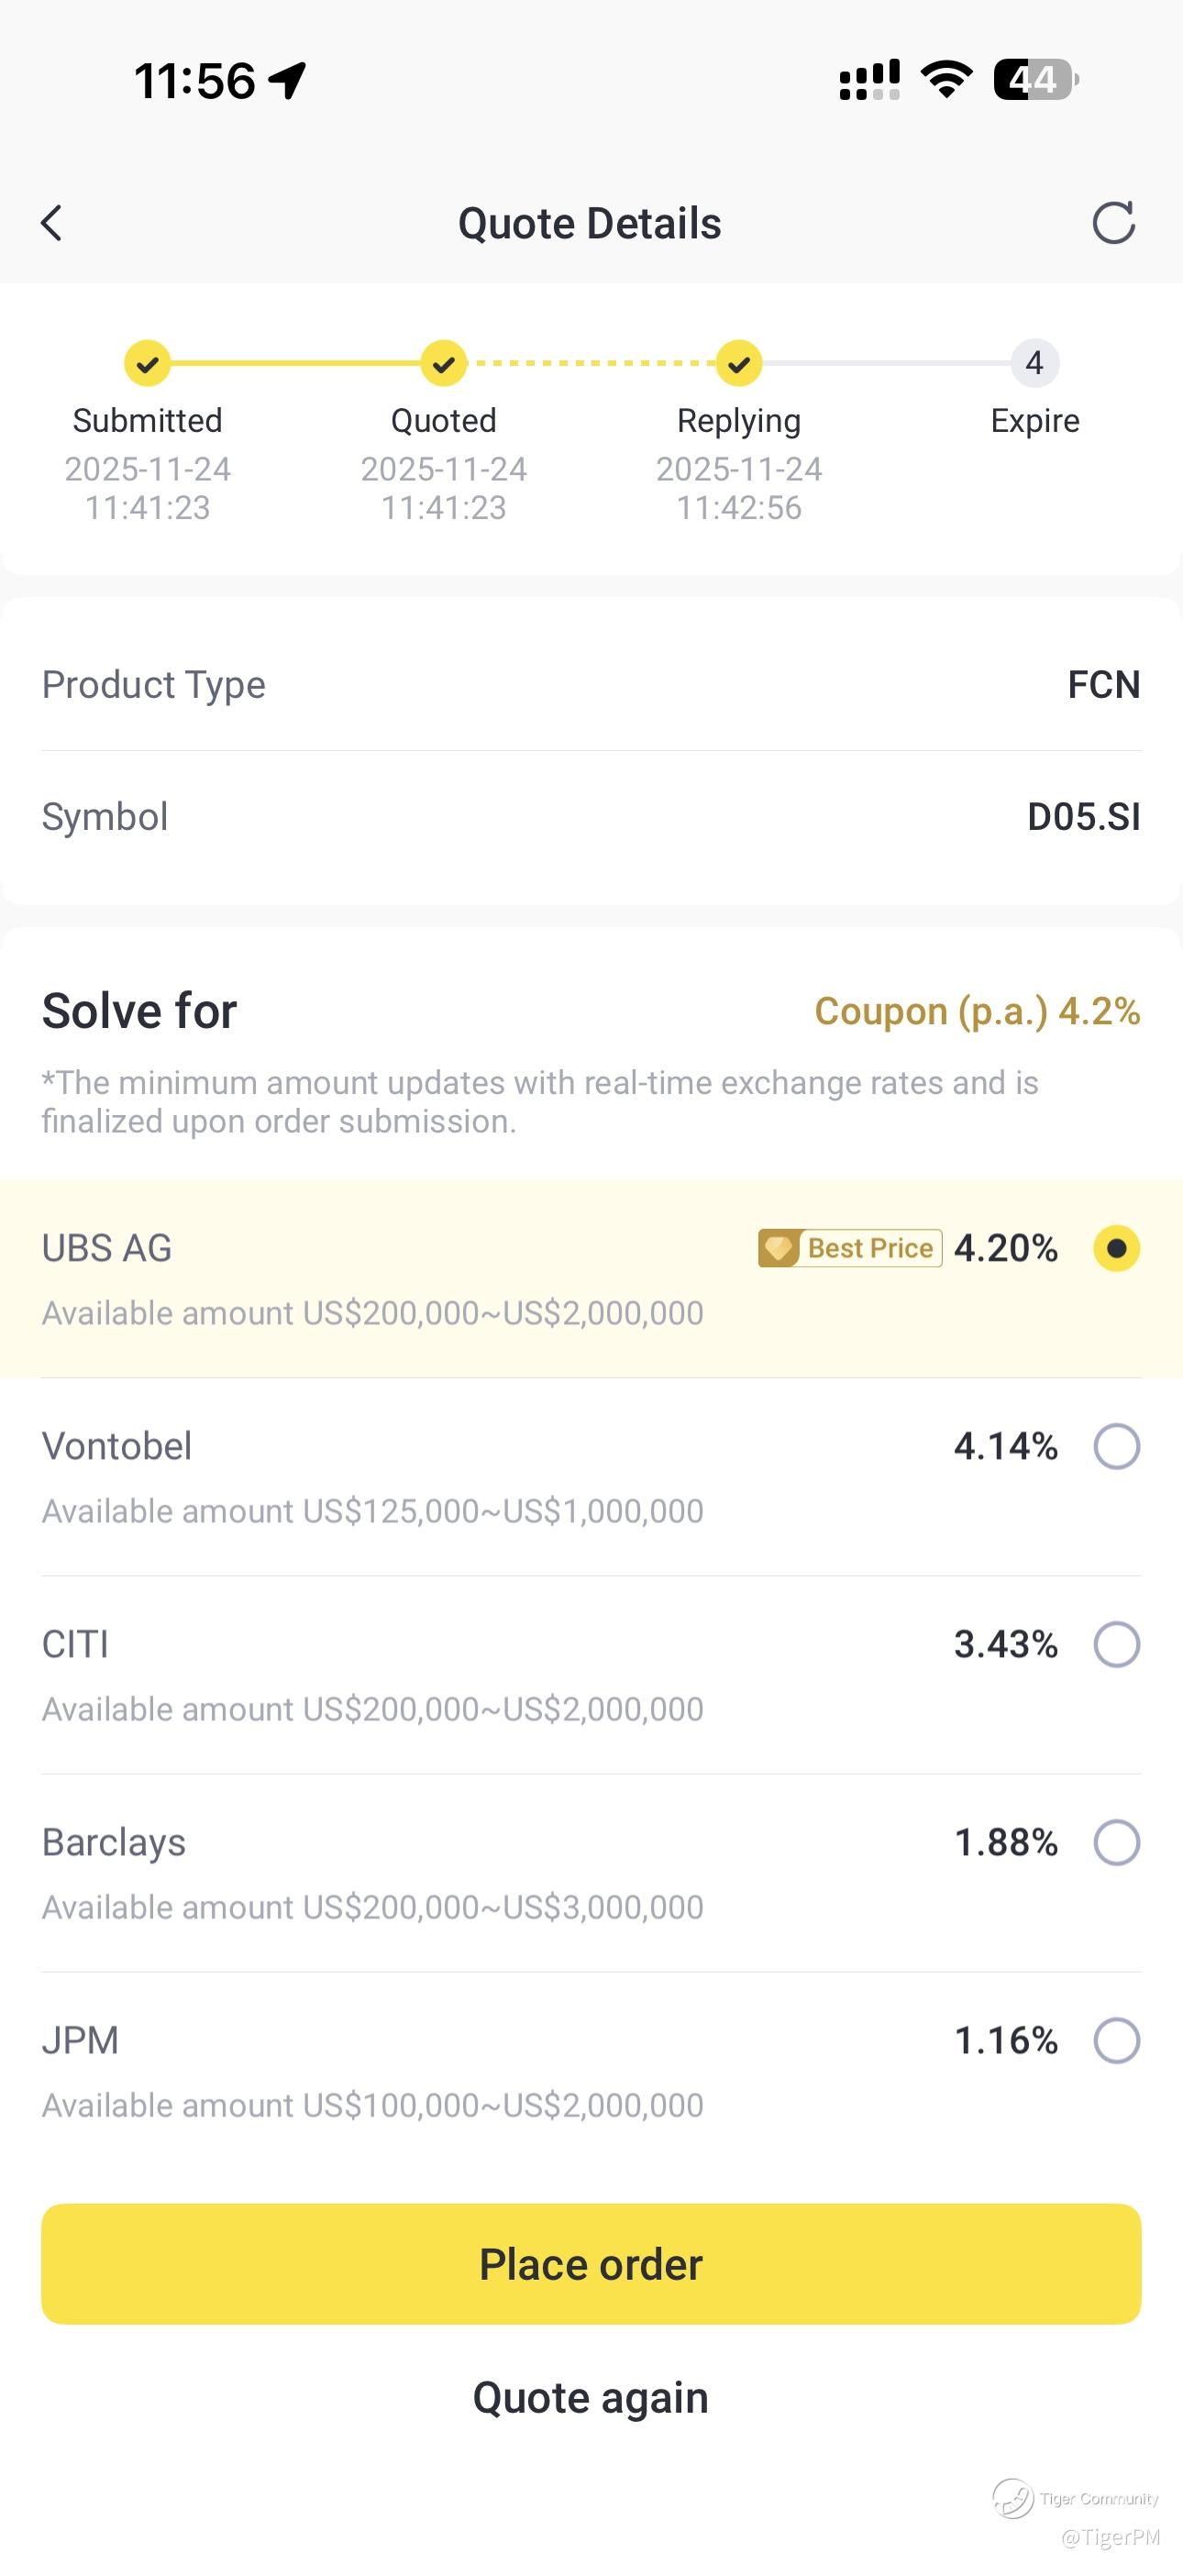This screenshot has width=1183, height=2564.
Task: Tap the battery indicator in status bar
Action: tap(1035, 80)
